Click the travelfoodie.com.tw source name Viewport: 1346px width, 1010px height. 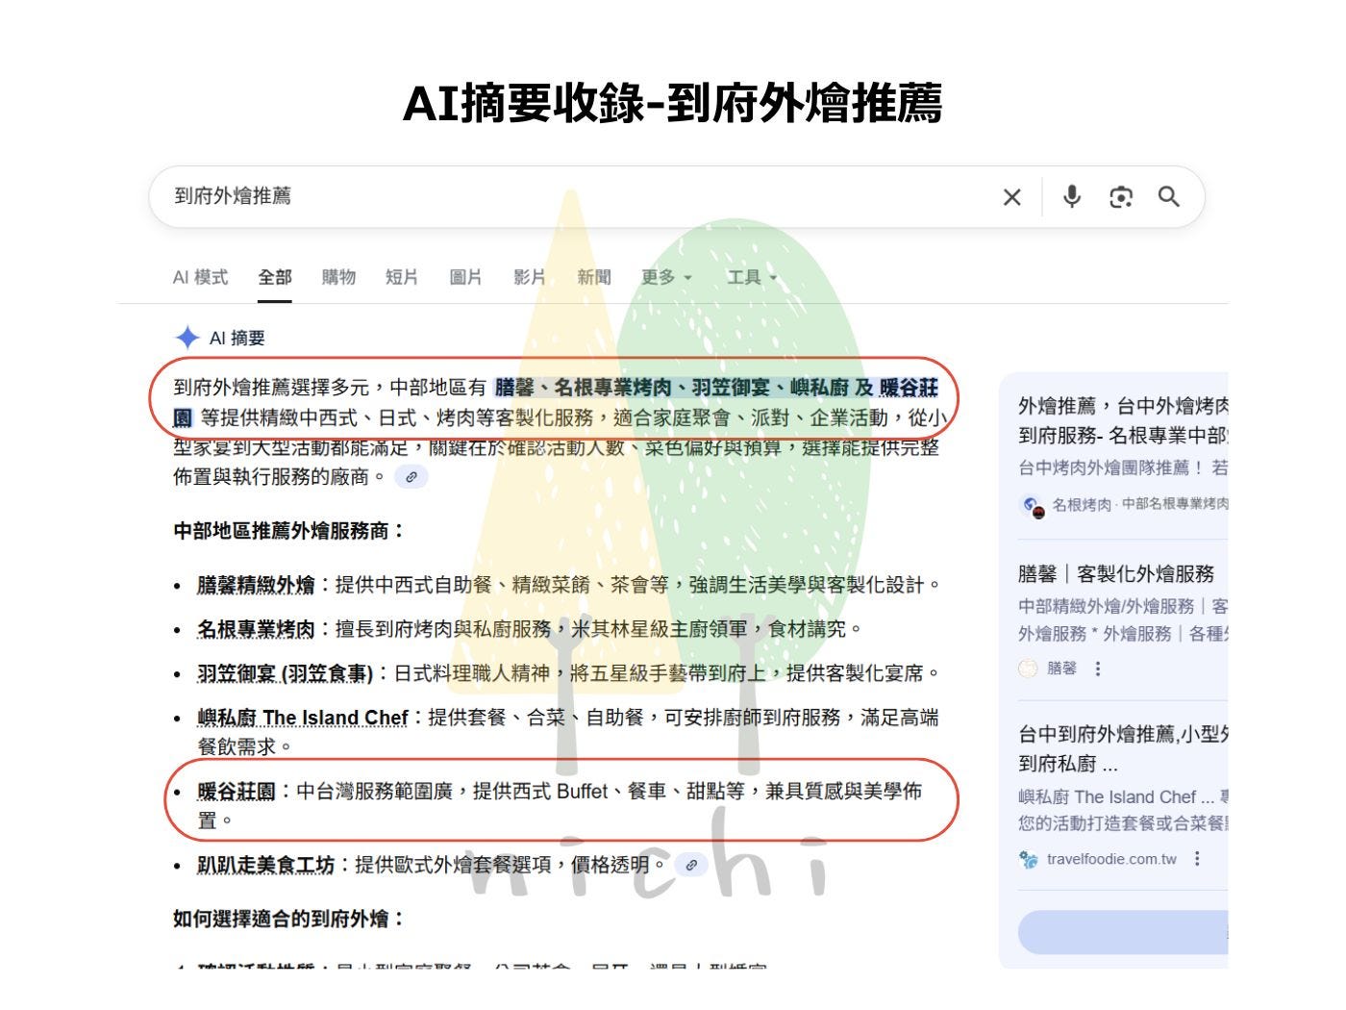click(x=1111, y=859)
